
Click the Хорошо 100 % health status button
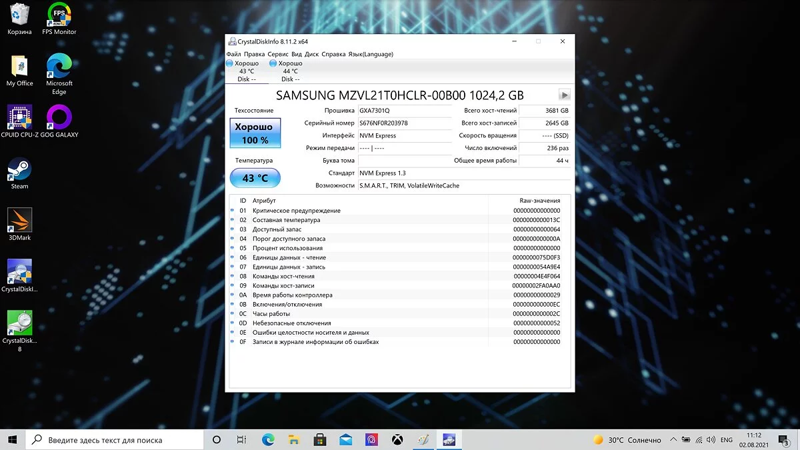point(255,133)
